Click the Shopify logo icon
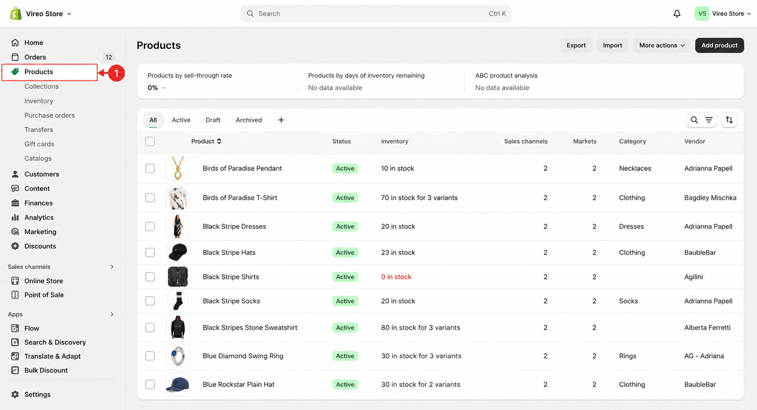757x410 pixels. (x=16, y=14)
